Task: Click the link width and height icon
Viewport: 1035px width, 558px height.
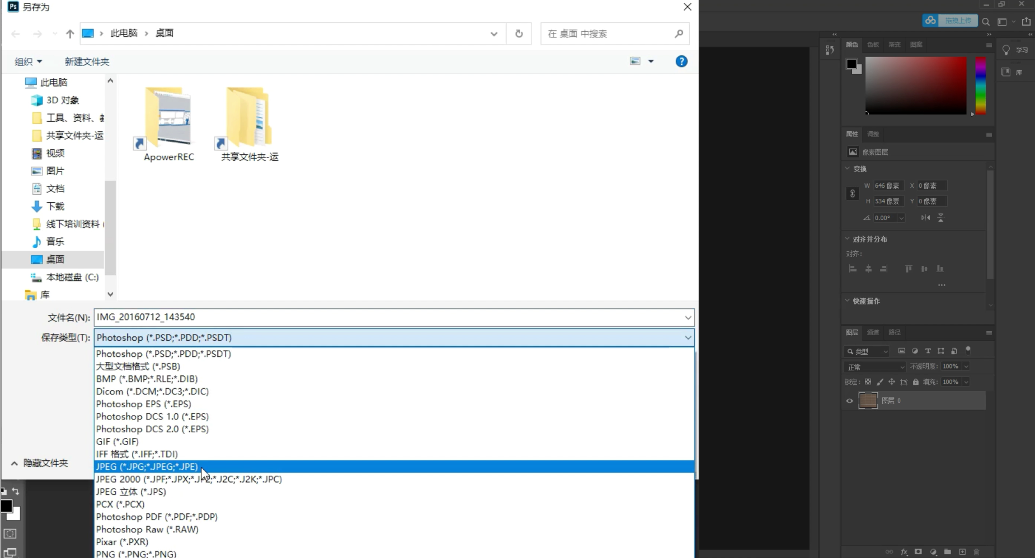Action: (852, 193)
